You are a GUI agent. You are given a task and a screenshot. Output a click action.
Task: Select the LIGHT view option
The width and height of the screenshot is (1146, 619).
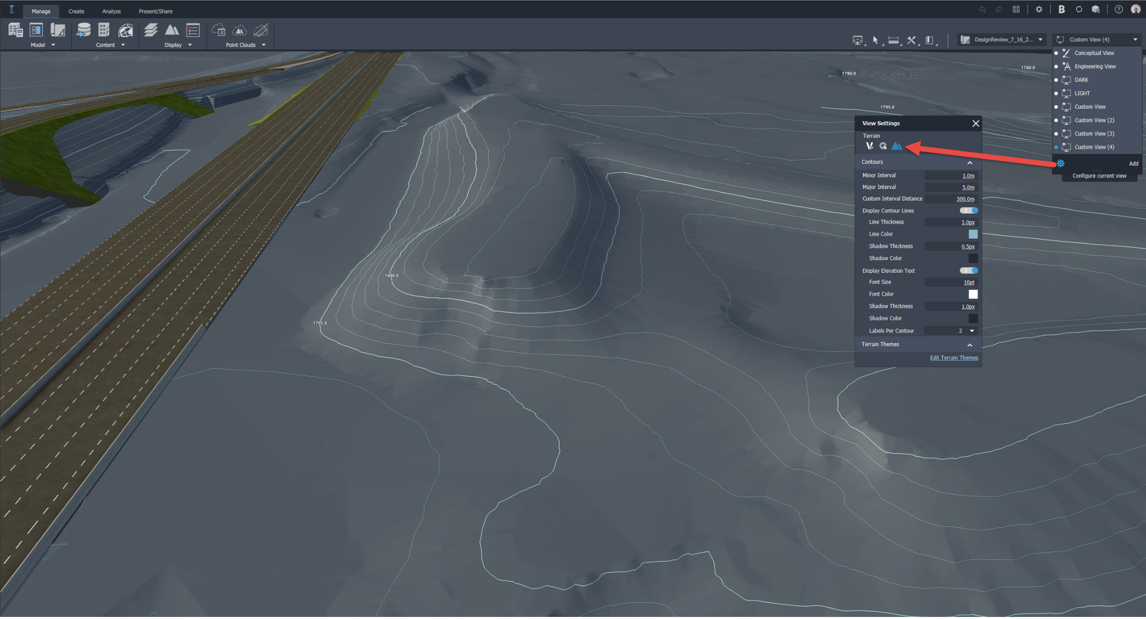point(1097,93)
